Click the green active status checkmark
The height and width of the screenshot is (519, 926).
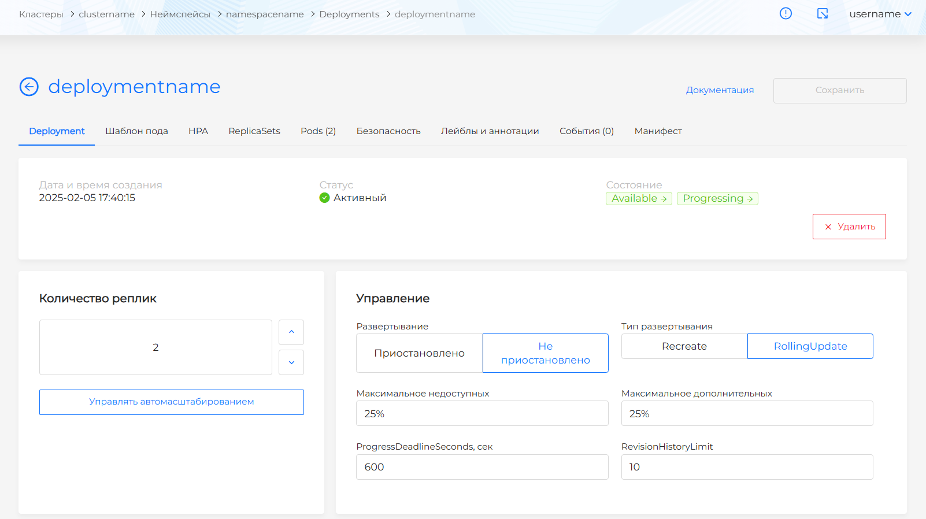325,198
